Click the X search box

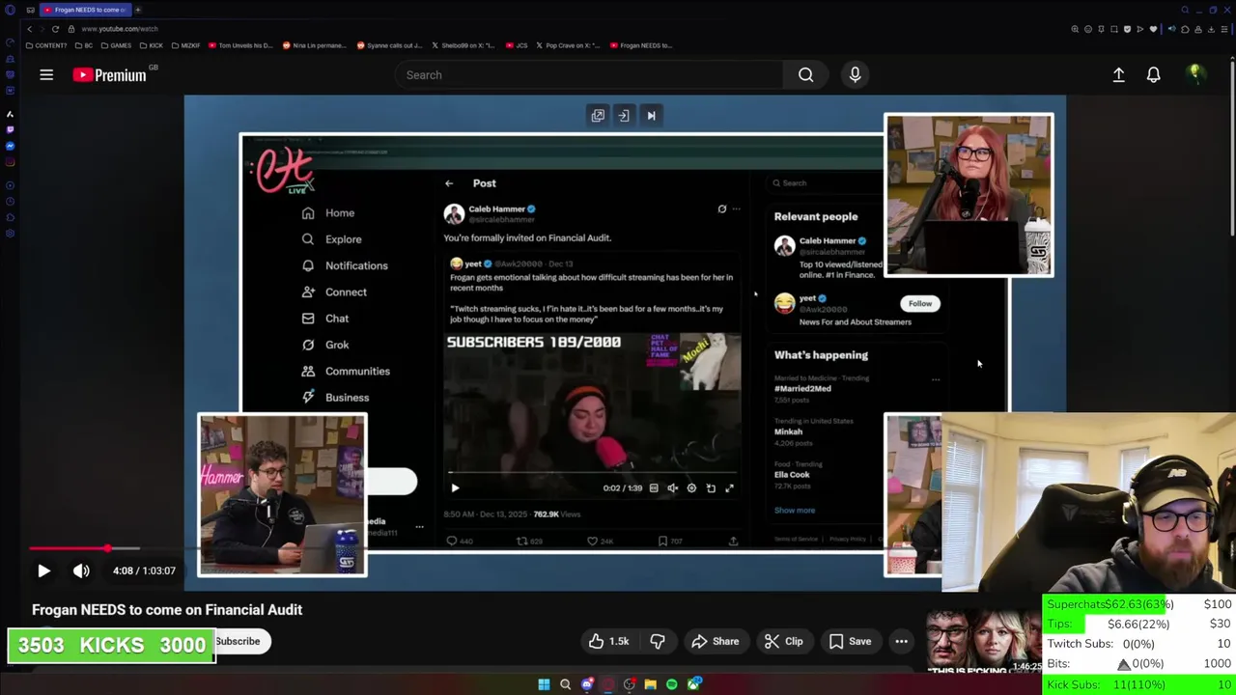coord(823,183)
